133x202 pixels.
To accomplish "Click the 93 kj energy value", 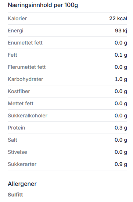I will tap(121, 31).
